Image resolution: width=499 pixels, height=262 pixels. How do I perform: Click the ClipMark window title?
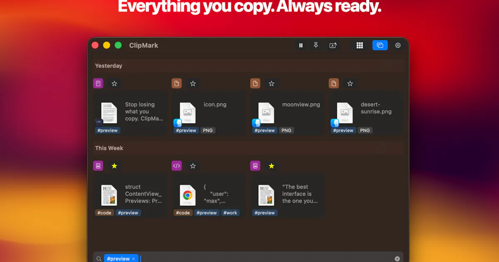143,45
